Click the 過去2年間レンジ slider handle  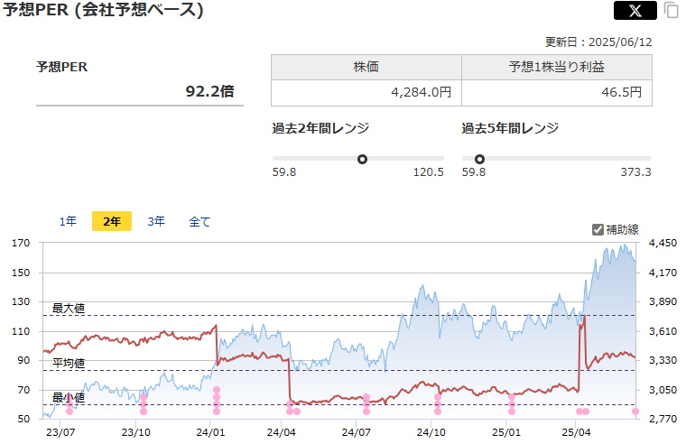point(362,159)
